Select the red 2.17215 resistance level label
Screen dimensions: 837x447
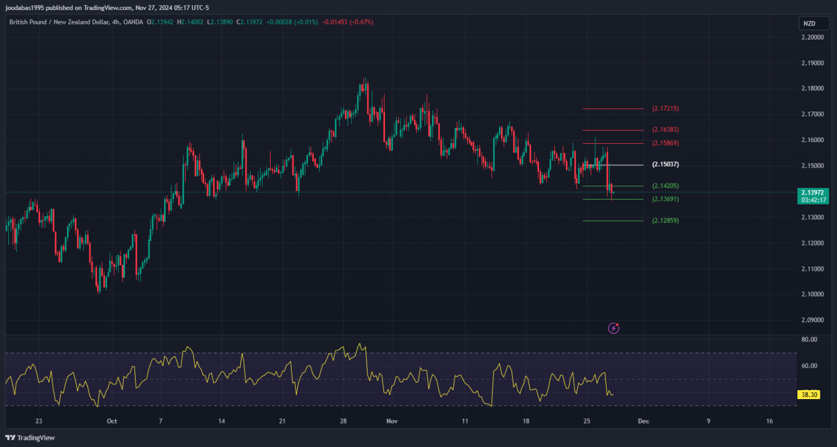(x=665, y=109)
